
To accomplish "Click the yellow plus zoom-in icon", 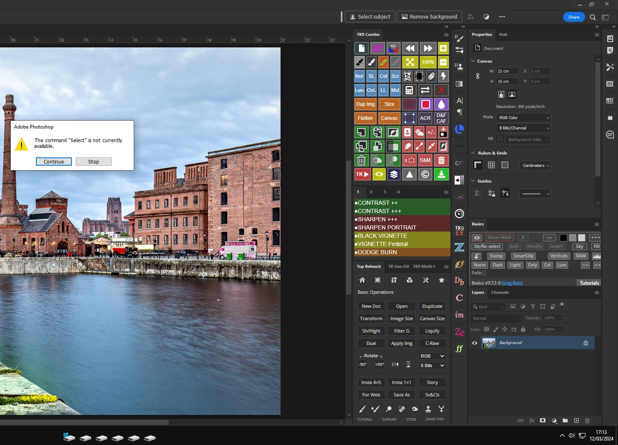I will click(443, 48).
